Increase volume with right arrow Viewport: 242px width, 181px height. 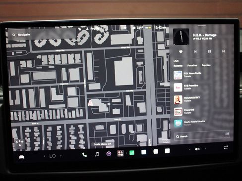tap(205, 148)
